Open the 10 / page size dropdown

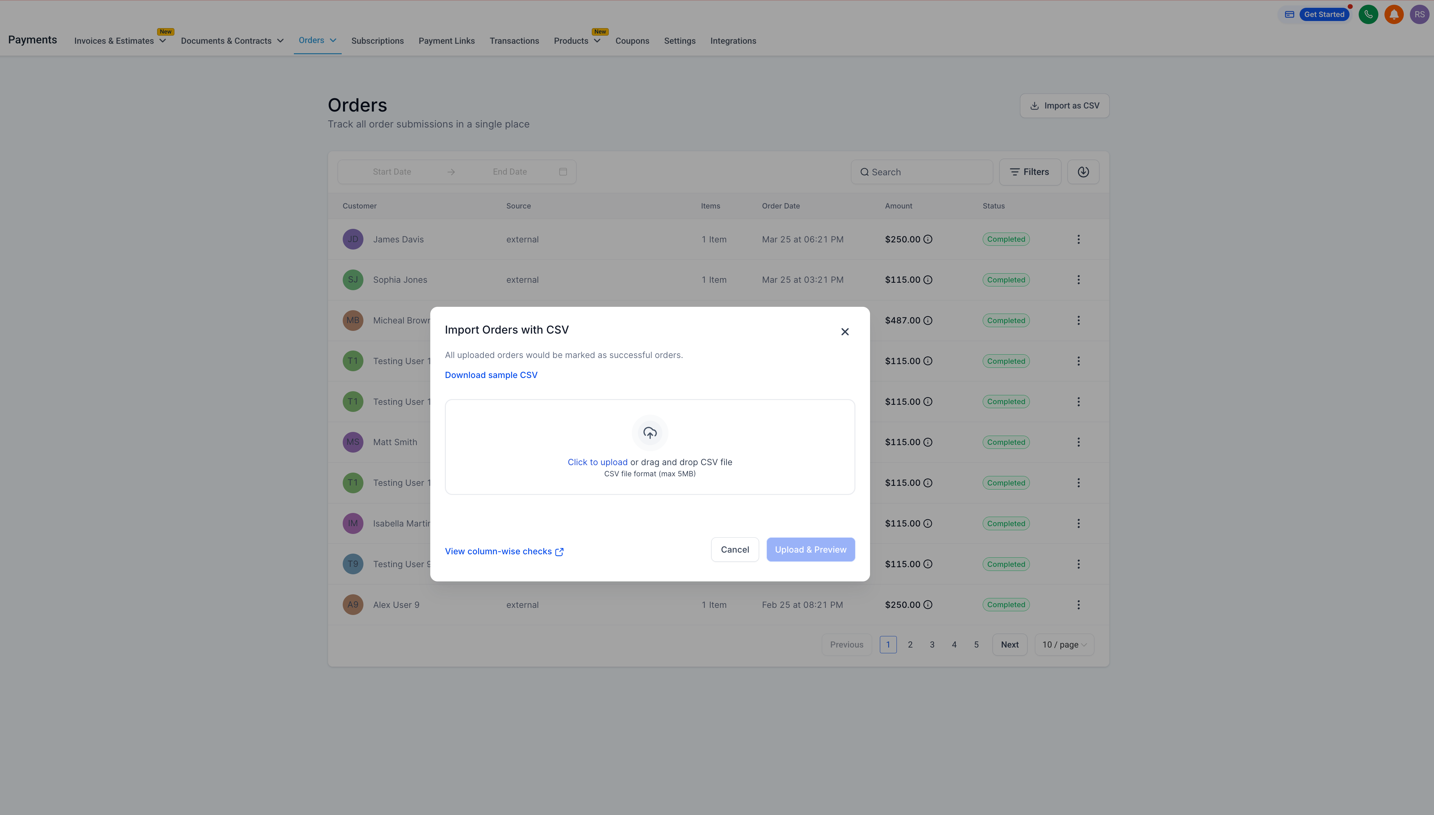click(x=1064, y=645)
